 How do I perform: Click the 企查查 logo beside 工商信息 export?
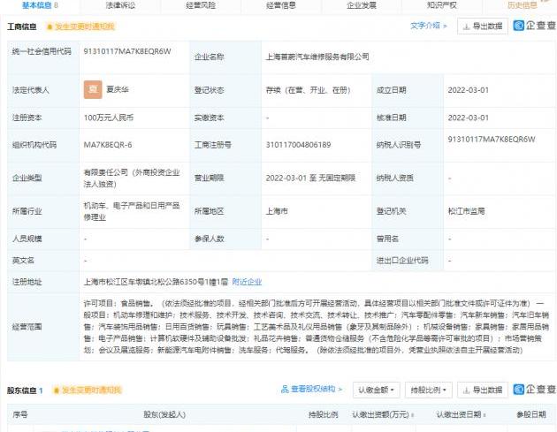(x=534, y=26)
